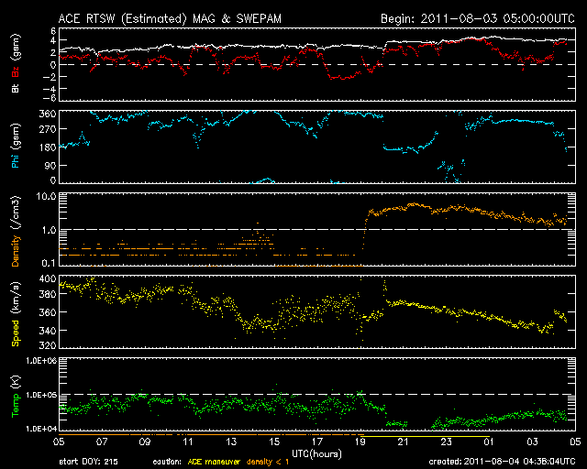Select the "09" hour tick label
This screenshot has height=469, width=587.
[145, 442]
